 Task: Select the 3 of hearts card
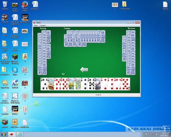[111, 84]
